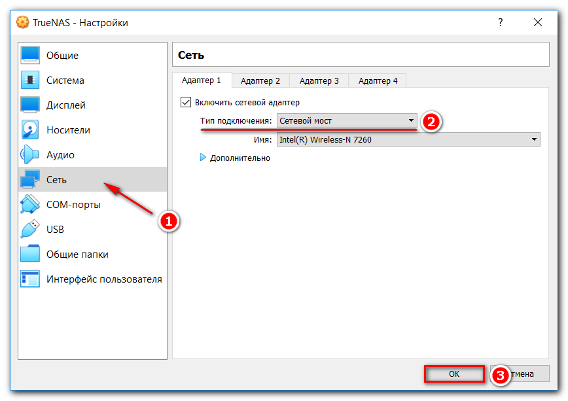Open the System (Система) chip icon
Image resolution: width=568 pixels, height=401 pixels.
(31, 80)
